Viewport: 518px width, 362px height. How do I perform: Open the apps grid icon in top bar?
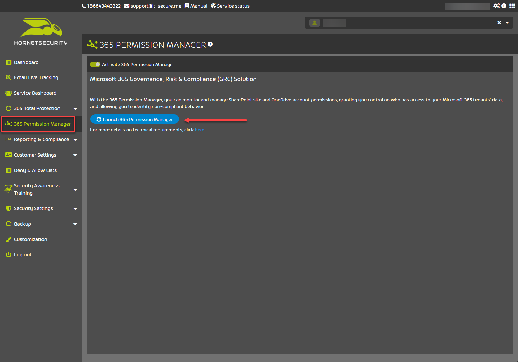tap(512, 6)
